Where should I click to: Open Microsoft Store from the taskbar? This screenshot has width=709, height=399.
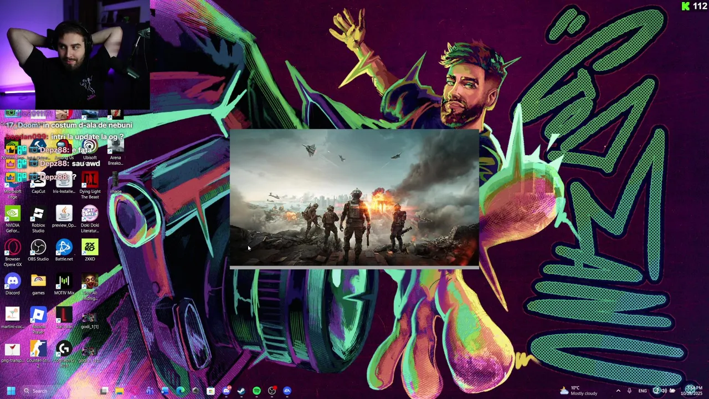tap(210, 391)
